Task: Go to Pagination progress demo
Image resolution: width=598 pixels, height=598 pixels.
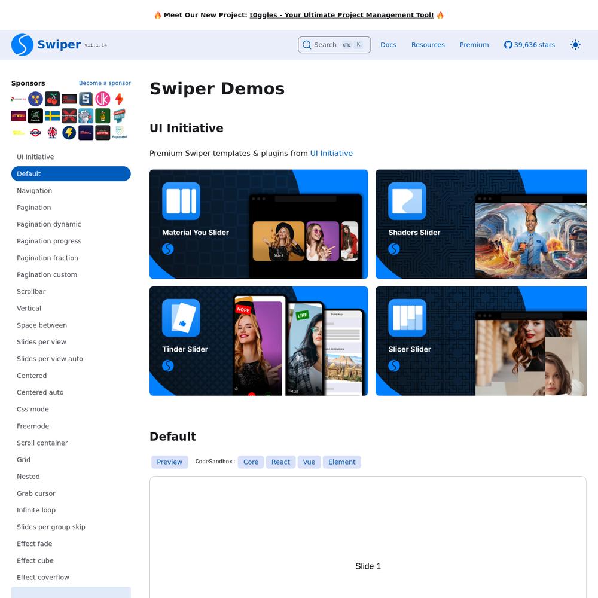Action: pyautogui.click(x=71, y=240)
